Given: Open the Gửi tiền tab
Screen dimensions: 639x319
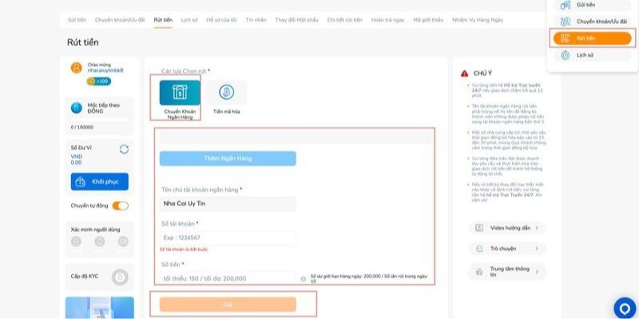Looking at the screenshot, I should pyautogui.click(x=77, y=20).
